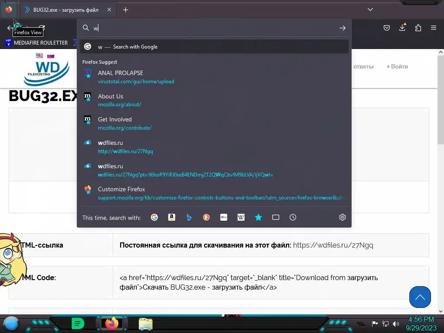Viewport: 444px width, 333px height.
Task: Open the virustotal.com upload bookmark suggestion
Action: [x=214, y=77]
